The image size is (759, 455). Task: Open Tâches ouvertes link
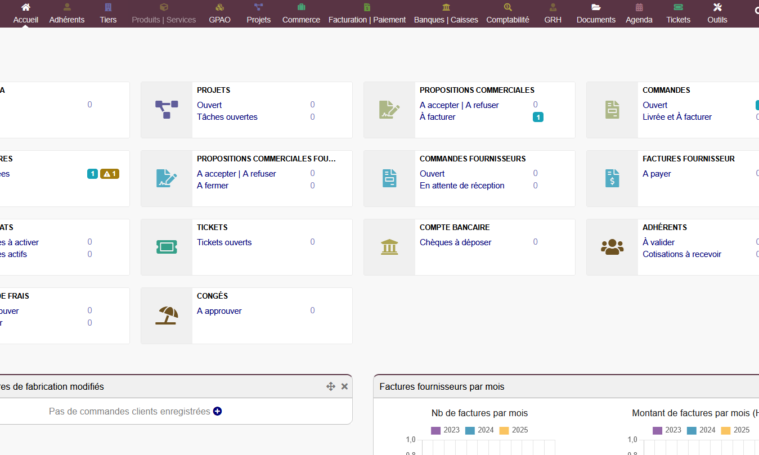[227, 117]
